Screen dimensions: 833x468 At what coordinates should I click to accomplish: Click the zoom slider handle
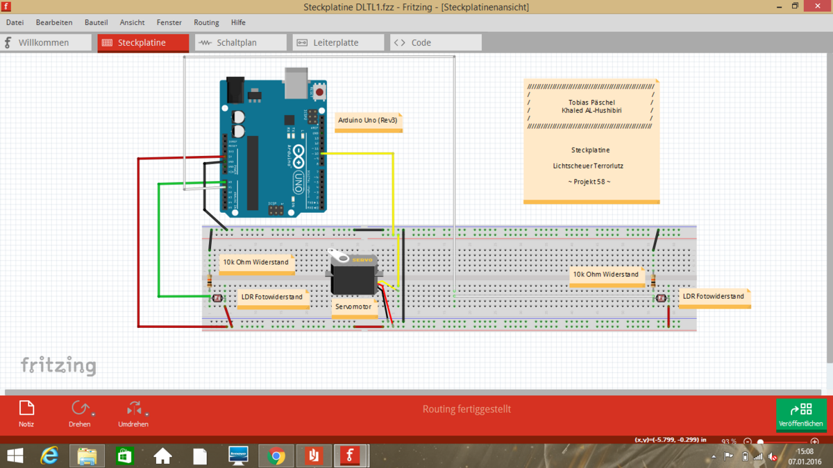760,442
